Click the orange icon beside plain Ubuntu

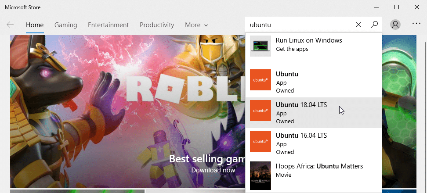click(x=261, y=80)
